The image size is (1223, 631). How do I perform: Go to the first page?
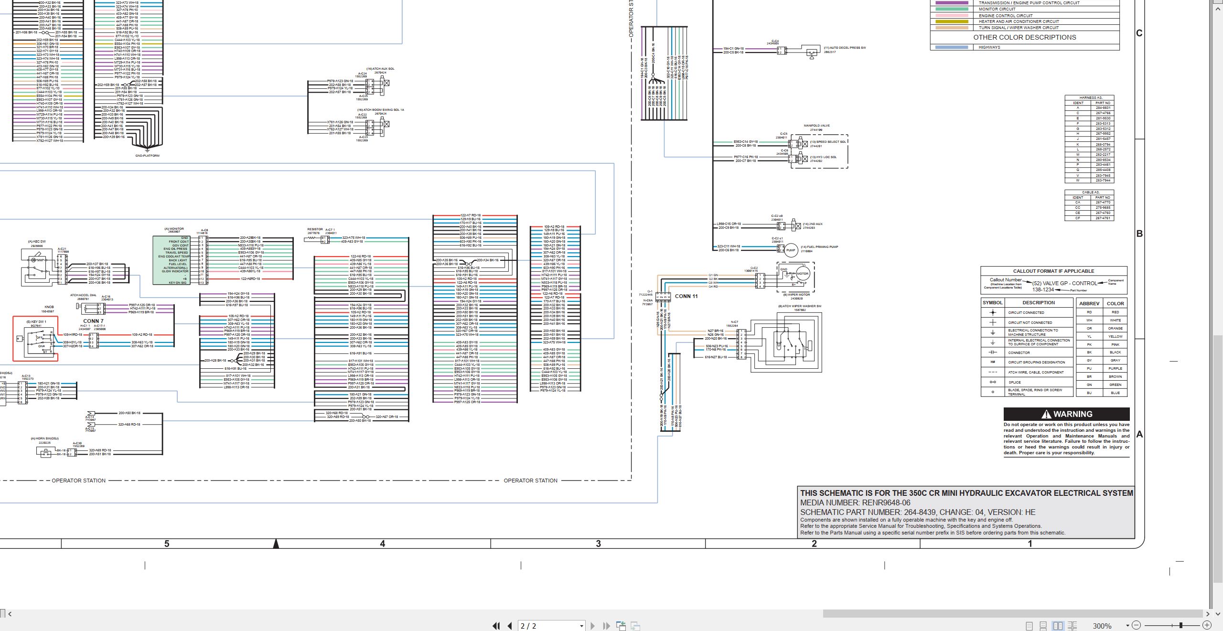(x=496, y=626)
